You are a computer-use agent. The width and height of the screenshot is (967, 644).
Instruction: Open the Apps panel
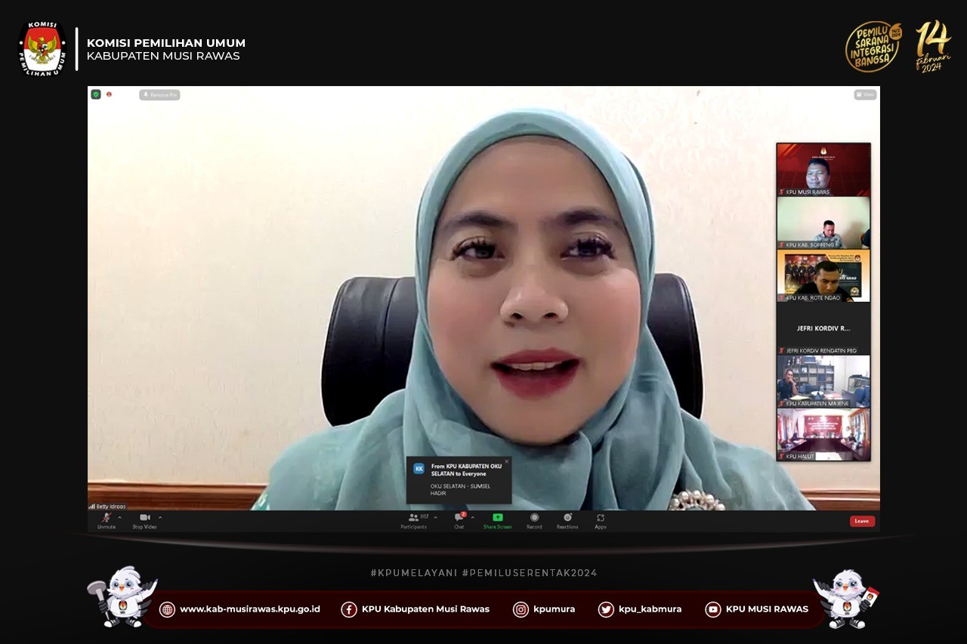tap(601, 520)
